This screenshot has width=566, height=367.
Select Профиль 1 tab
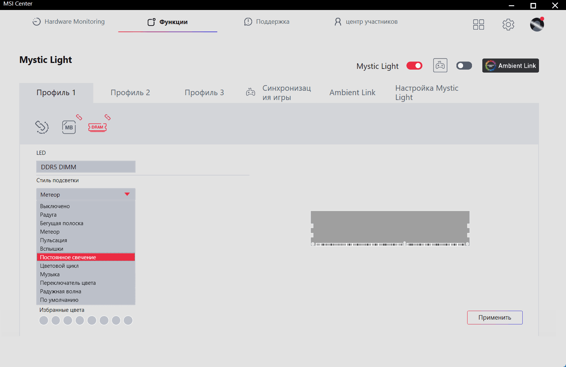[56, 93]
